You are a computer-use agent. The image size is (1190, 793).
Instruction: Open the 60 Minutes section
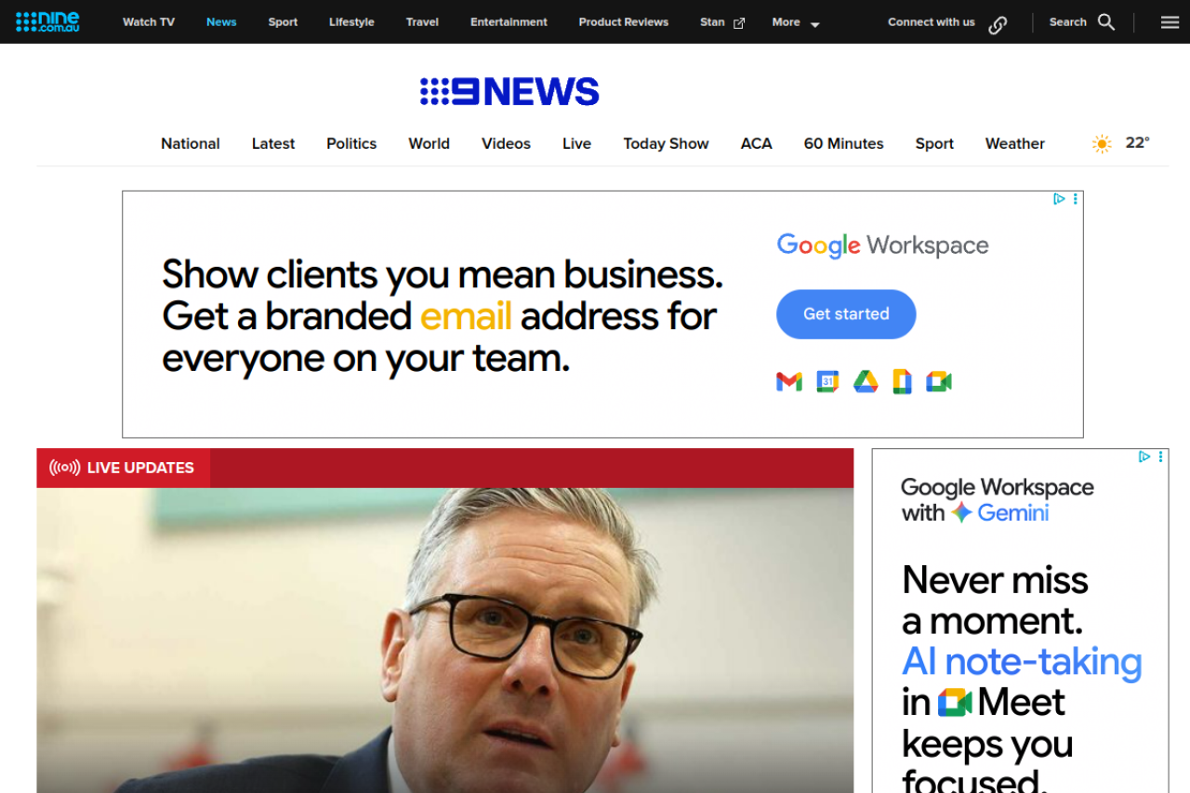[843, 143]
